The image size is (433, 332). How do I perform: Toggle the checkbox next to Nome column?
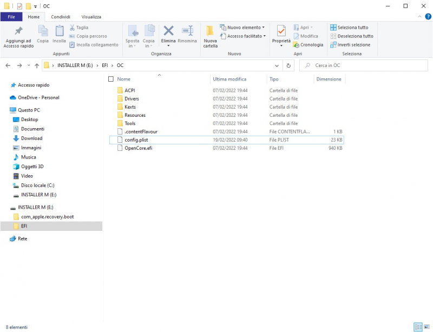coord(111,79)
